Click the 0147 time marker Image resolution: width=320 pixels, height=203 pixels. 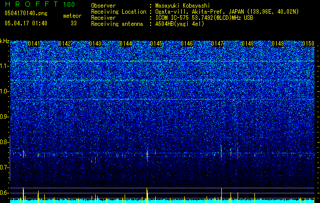217,44
